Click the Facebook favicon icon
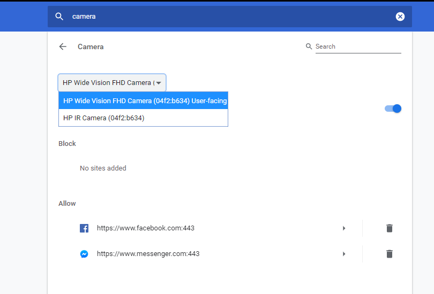 [x=84, y=228]
